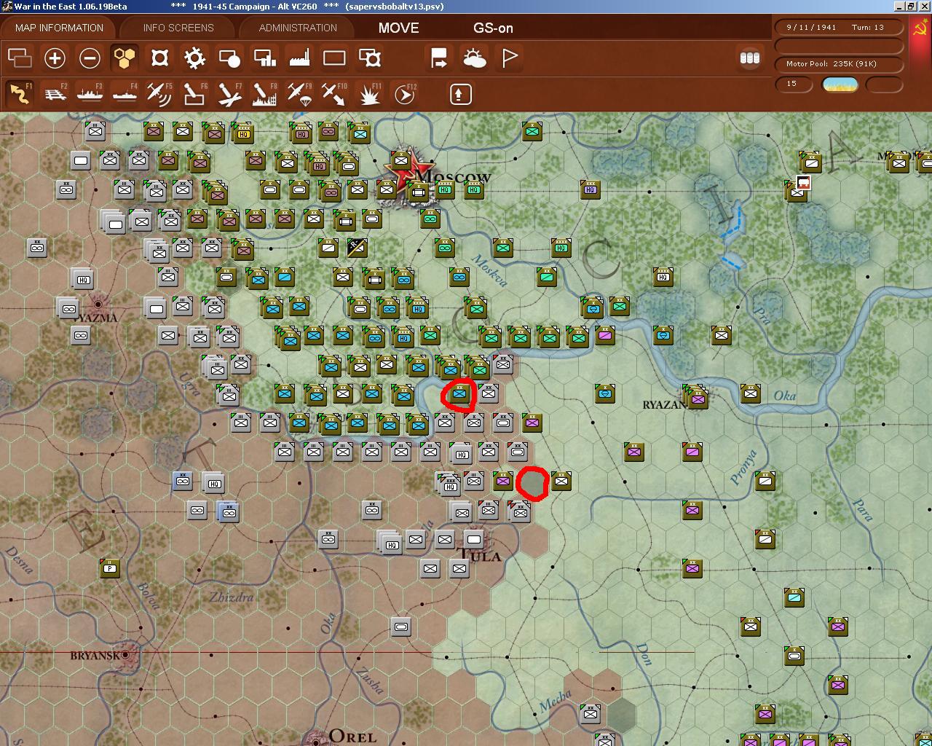The image size is (932, 746).
Task: Select air transfer (F10) icon
Action: [x=334, y=93]
